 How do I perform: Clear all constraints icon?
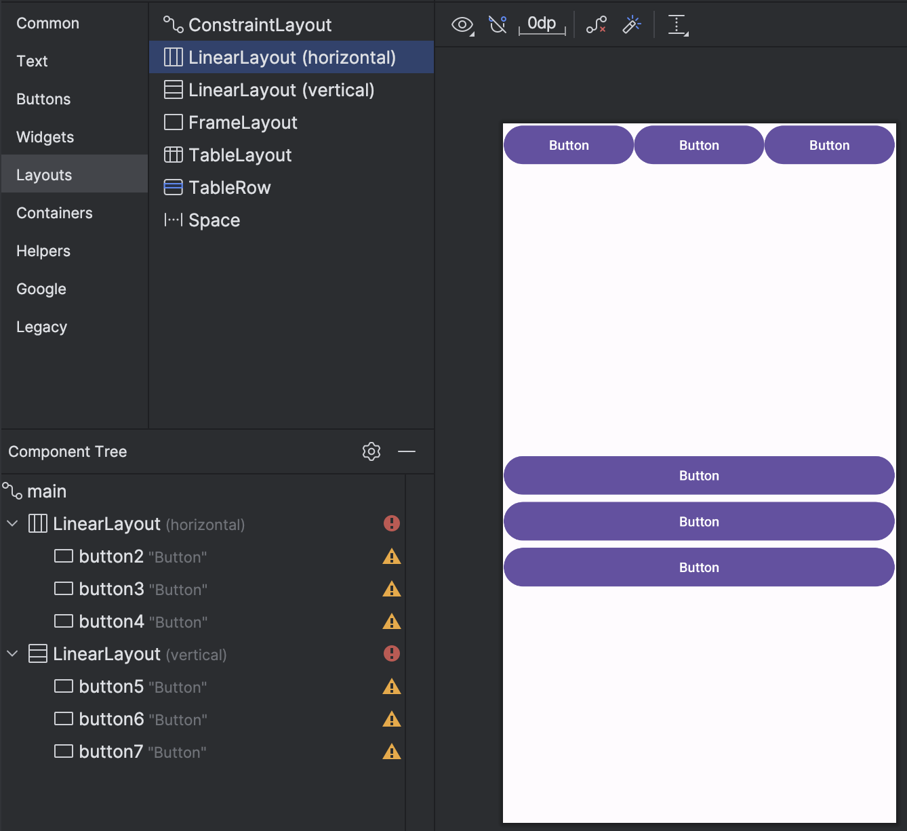click(597, 25)
